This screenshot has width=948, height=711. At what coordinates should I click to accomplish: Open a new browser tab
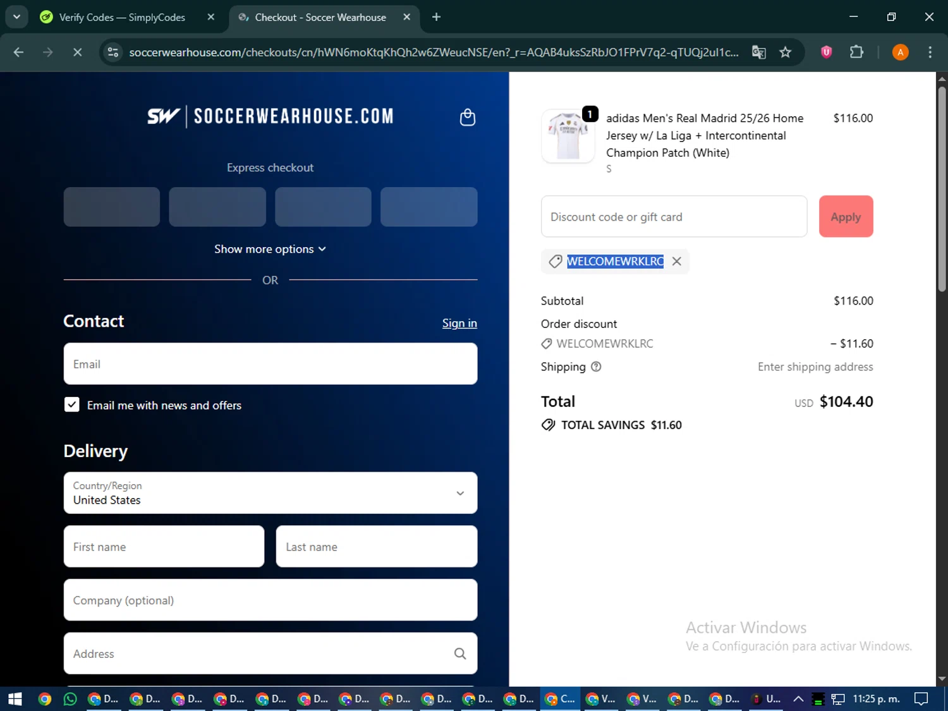(x=436, y=17)
